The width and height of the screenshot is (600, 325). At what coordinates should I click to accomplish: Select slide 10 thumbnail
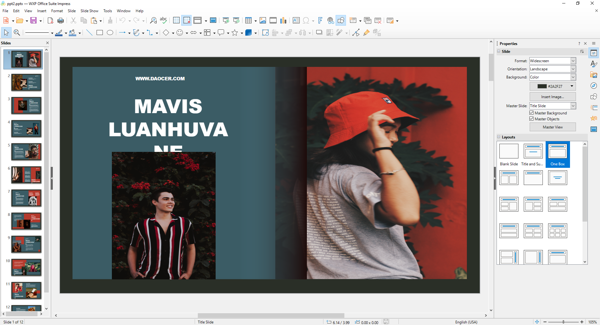pos(27,267)
